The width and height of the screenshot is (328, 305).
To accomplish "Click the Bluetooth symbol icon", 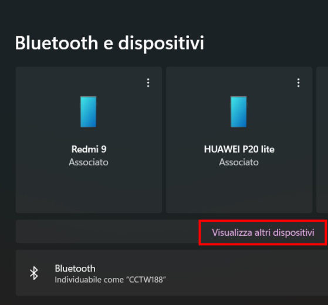I will pos(34,273).
